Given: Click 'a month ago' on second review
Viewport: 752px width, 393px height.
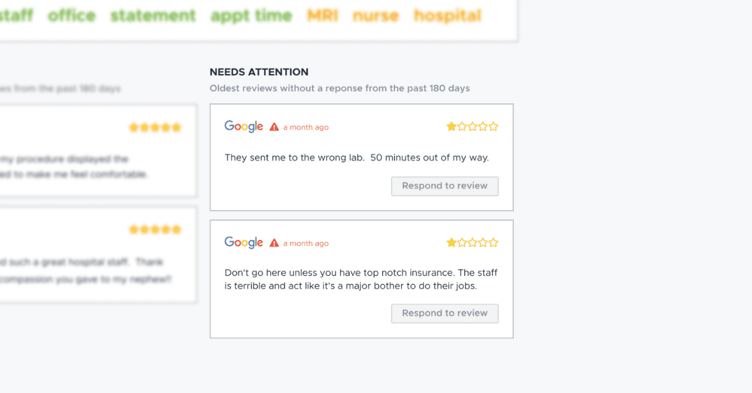Looking at the screenshot, I should [306, 243].
